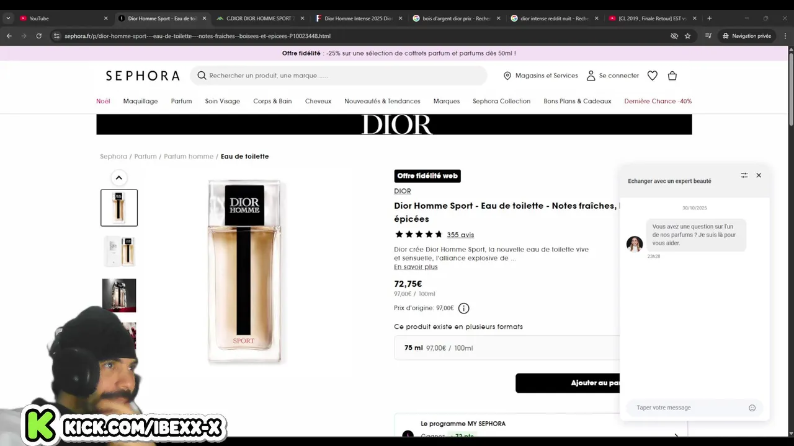
Task: Bookmark this page with star icon
Action: pos(687,36)
